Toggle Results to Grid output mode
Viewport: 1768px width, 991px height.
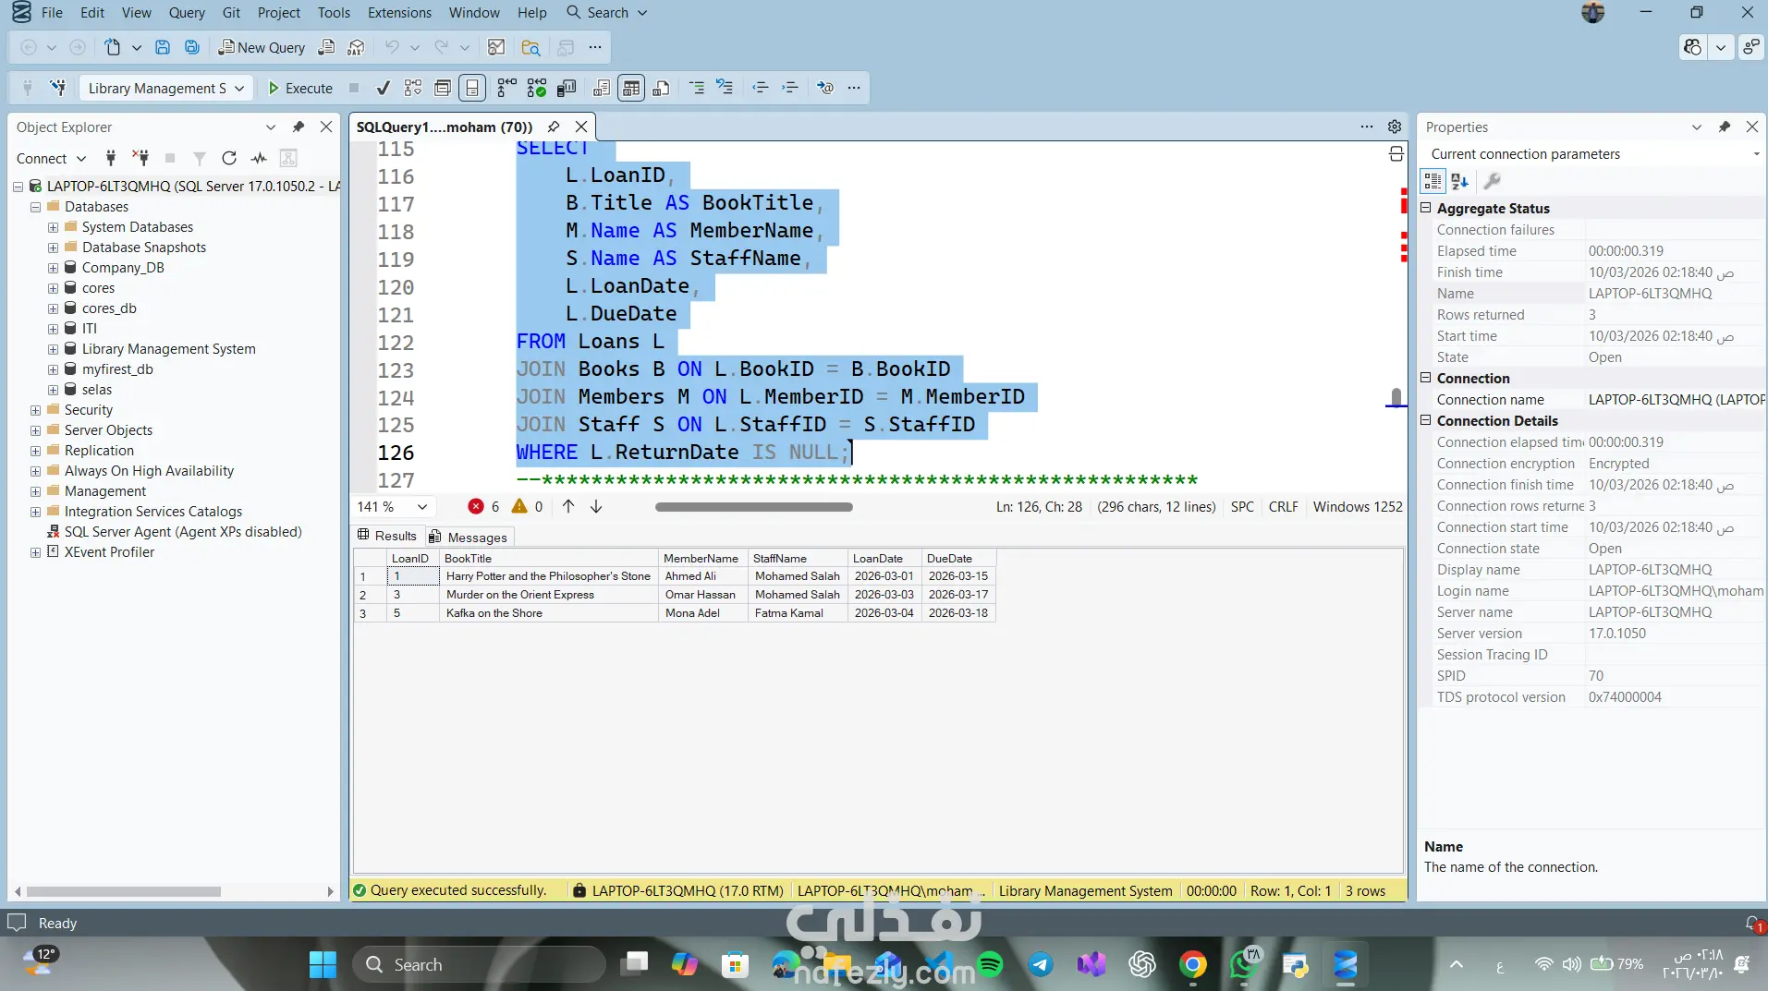click(630, 88)
